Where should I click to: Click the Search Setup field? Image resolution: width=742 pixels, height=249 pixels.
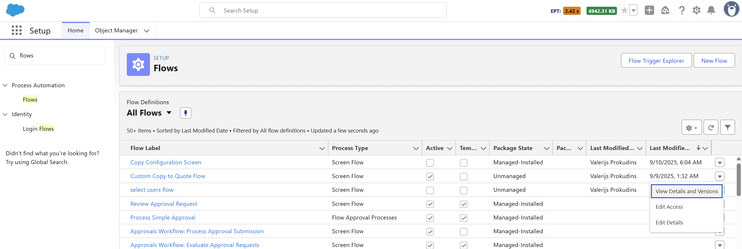pos(323,10)
